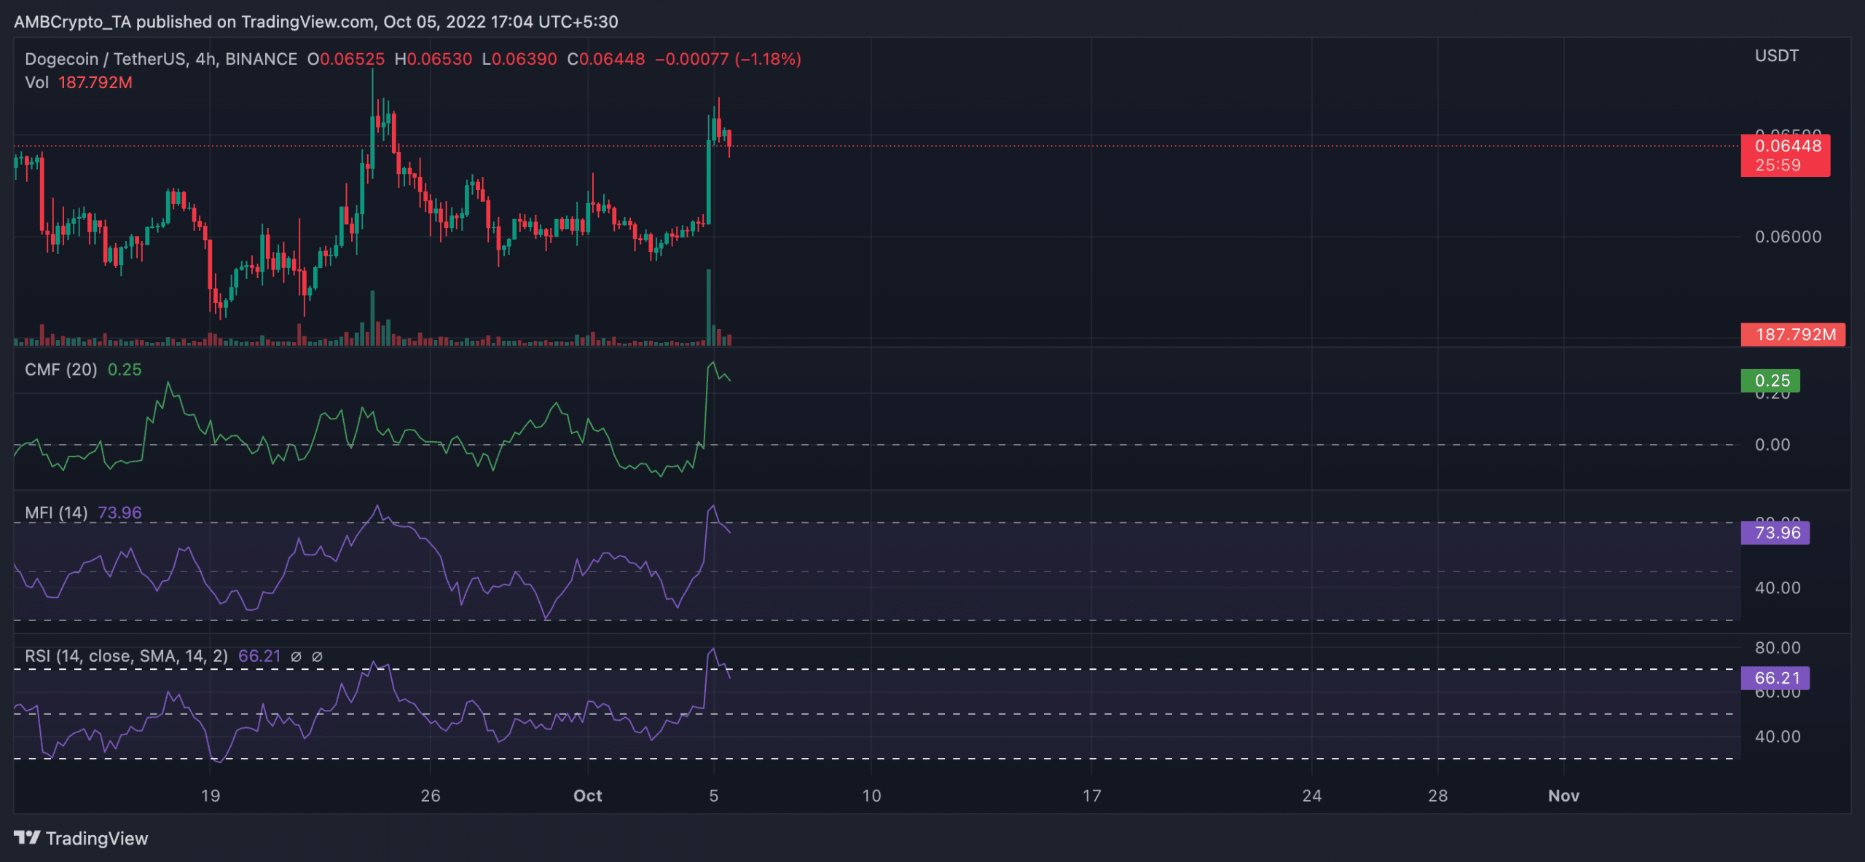
Task: Toggle the Vol indicator legend entry
Action: pyautogui.click(x=36, y=83)
